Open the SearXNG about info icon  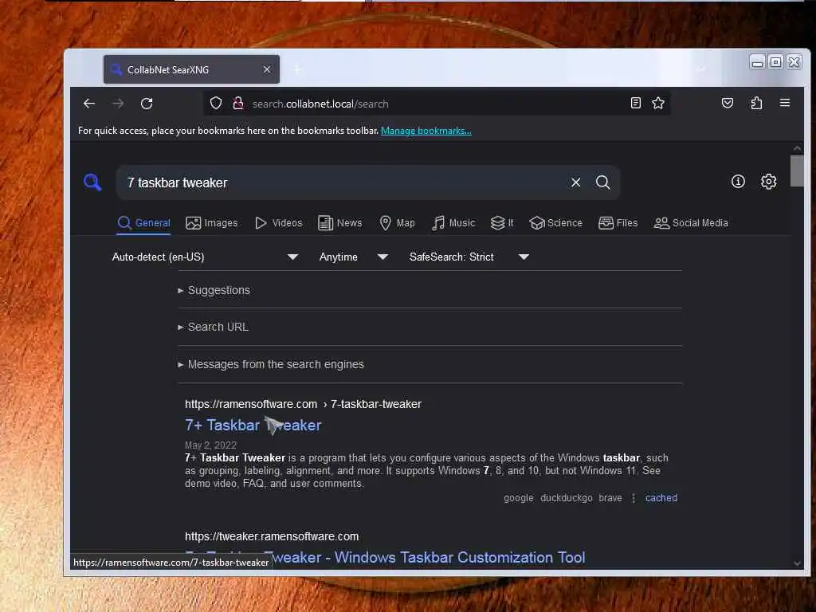coord(738,181)
